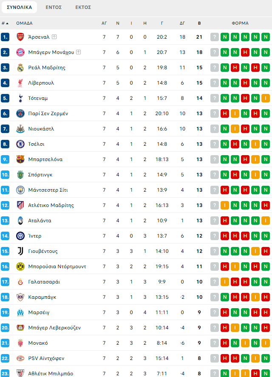Image resolution: width=272 pixels, height=377 pixels.
Task: Click the Olympique Marseille logo
Action: point(20,312)
